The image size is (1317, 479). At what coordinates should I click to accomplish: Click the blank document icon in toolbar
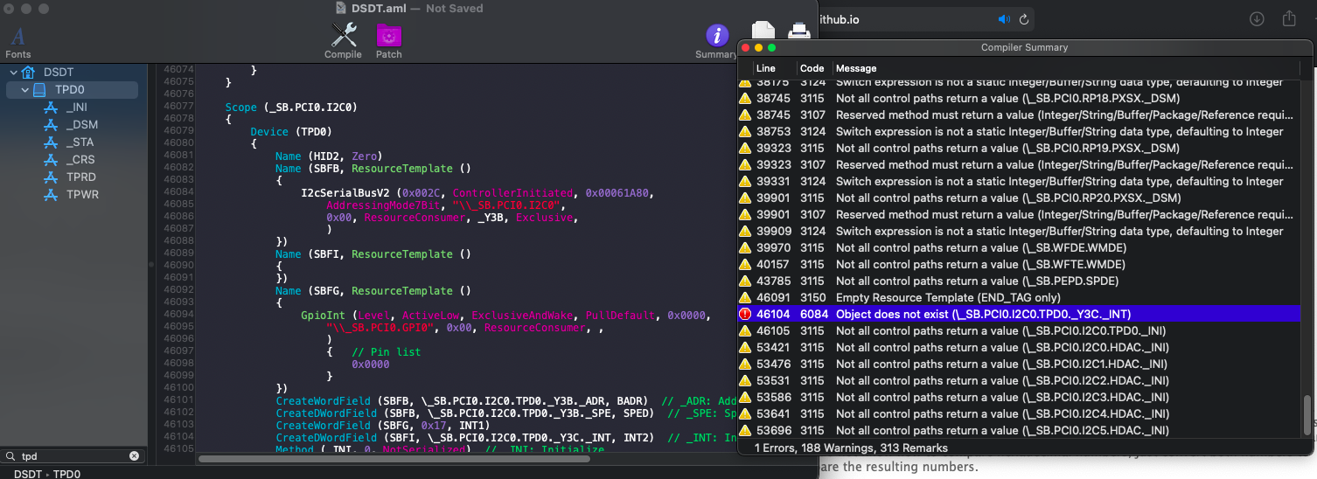[x=763, y=30]
